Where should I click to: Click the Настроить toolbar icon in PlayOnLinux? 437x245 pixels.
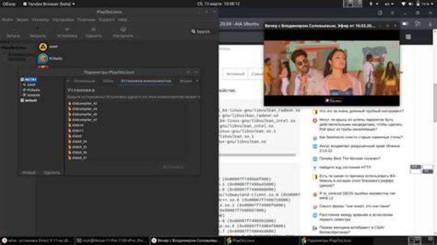click(123, 30)
